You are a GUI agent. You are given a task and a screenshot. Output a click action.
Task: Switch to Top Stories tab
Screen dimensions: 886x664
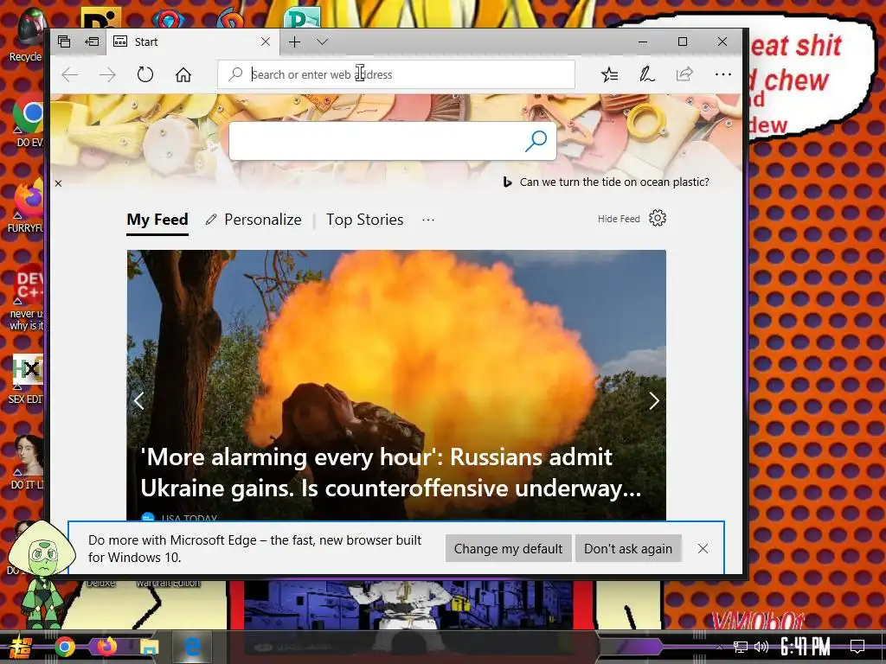pyautogui.click(x=364, y=220)
